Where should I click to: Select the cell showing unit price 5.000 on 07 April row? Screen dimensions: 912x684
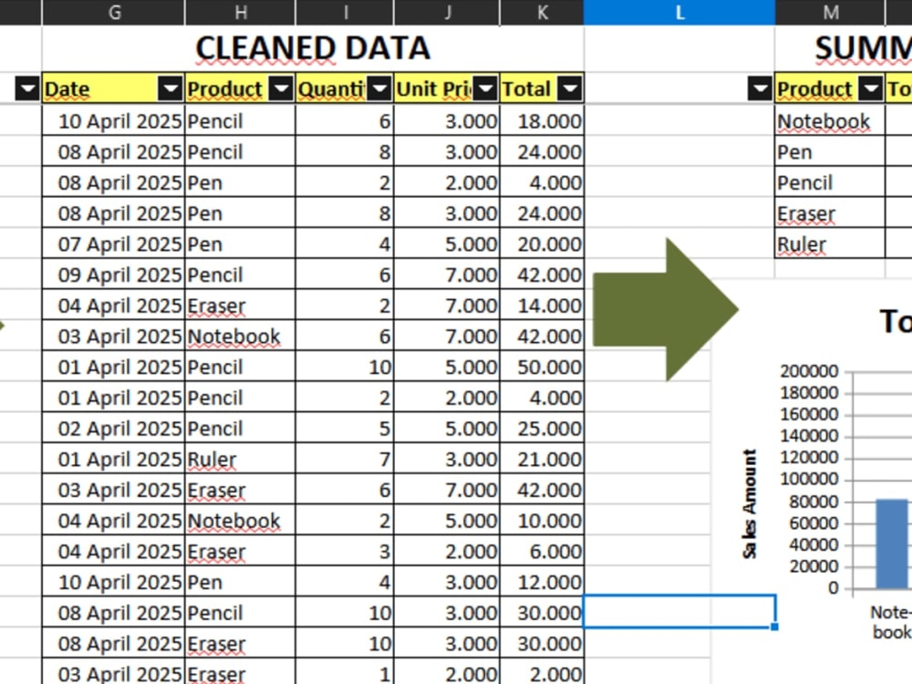pos(447,244)
